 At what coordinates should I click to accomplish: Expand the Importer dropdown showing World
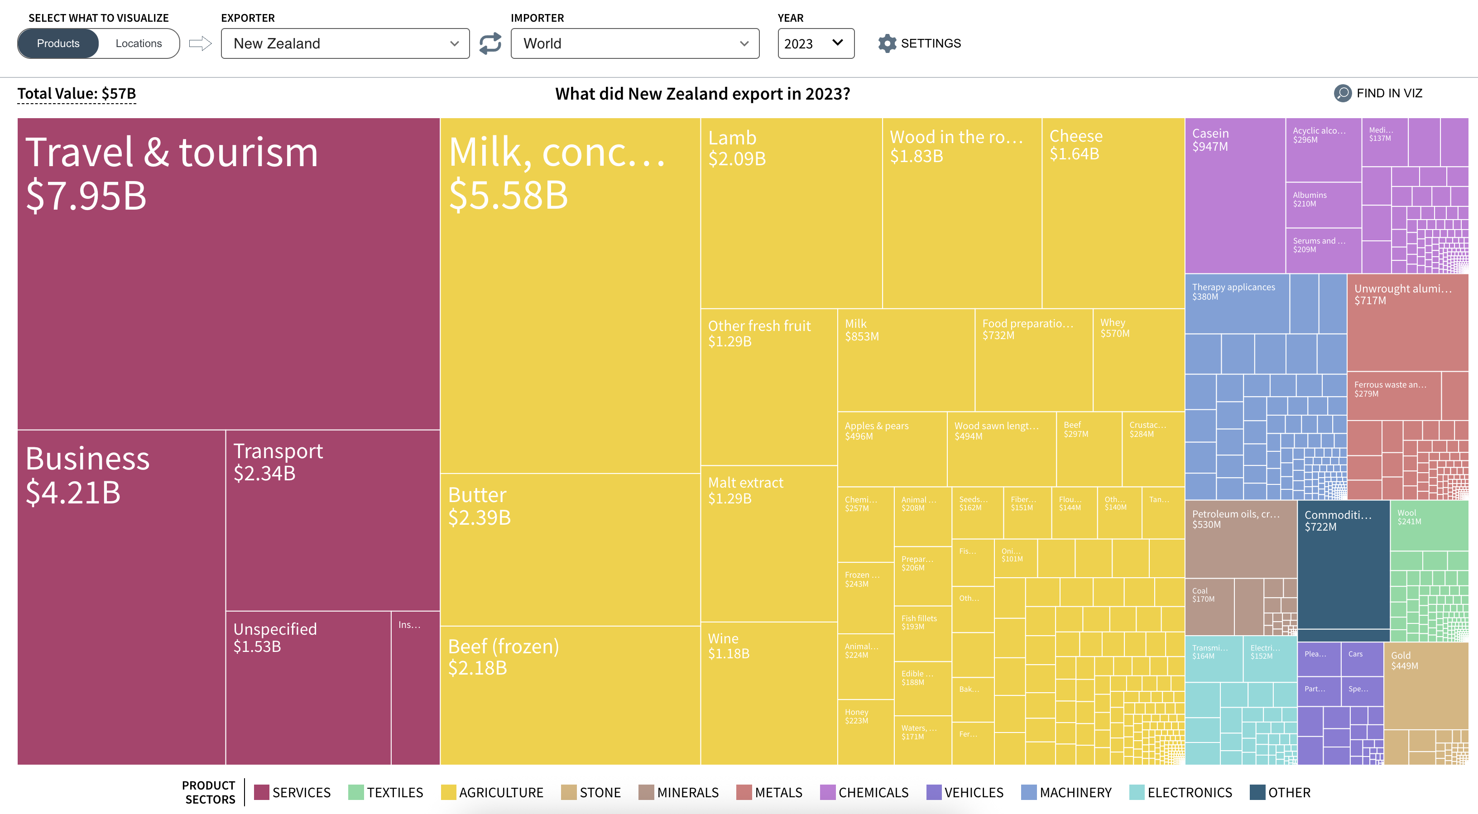tap(634, 43)
